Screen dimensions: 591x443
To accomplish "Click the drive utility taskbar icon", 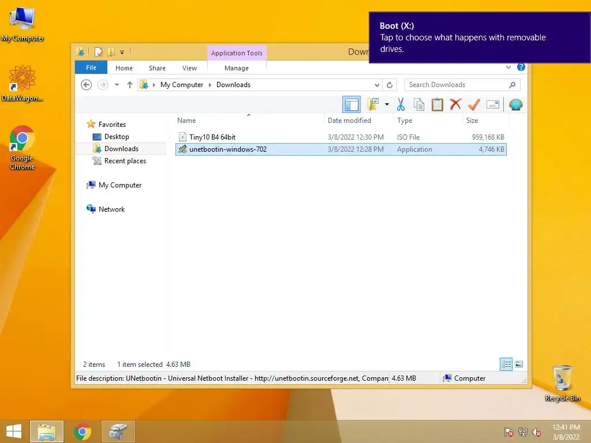I will coord(118,431).
